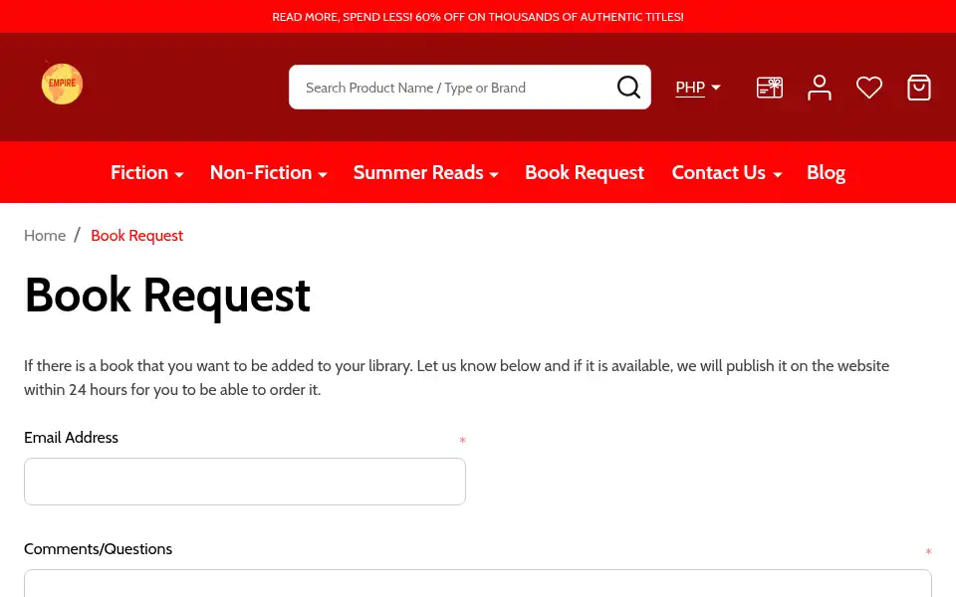Expand the Summer Reads menu

click(x=425, y=172)
